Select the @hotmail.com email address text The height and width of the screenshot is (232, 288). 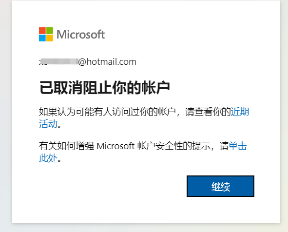pyautogui.click(x=107, y=62)
